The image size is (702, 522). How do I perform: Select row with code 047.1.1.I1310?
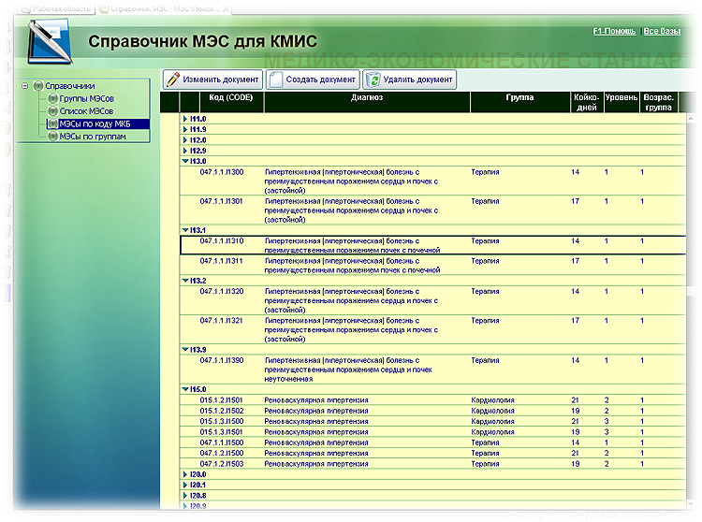(x=222, y=240)
